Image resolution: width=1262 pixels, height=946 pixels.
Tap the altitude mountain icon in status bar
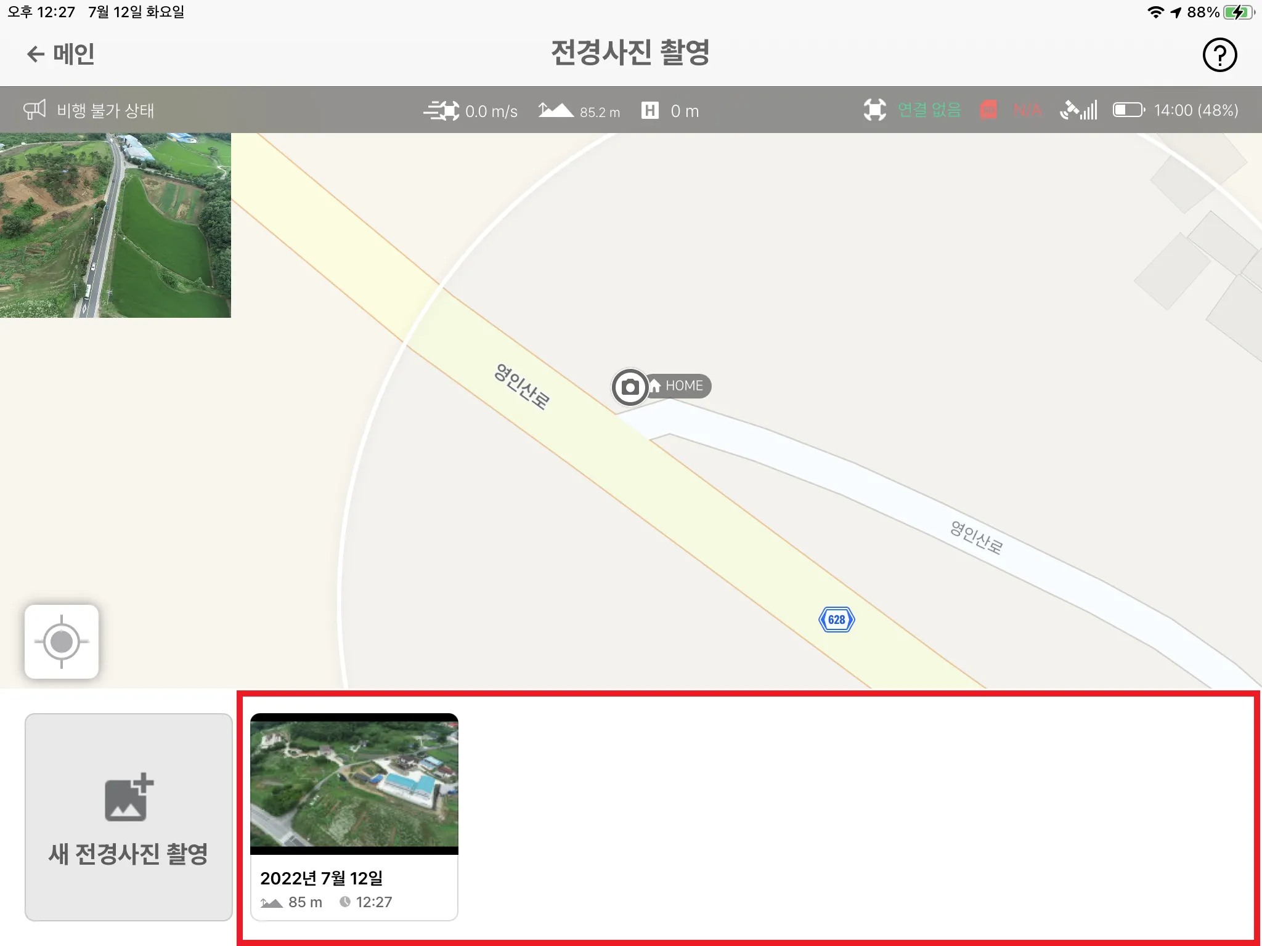click(556, 110)
